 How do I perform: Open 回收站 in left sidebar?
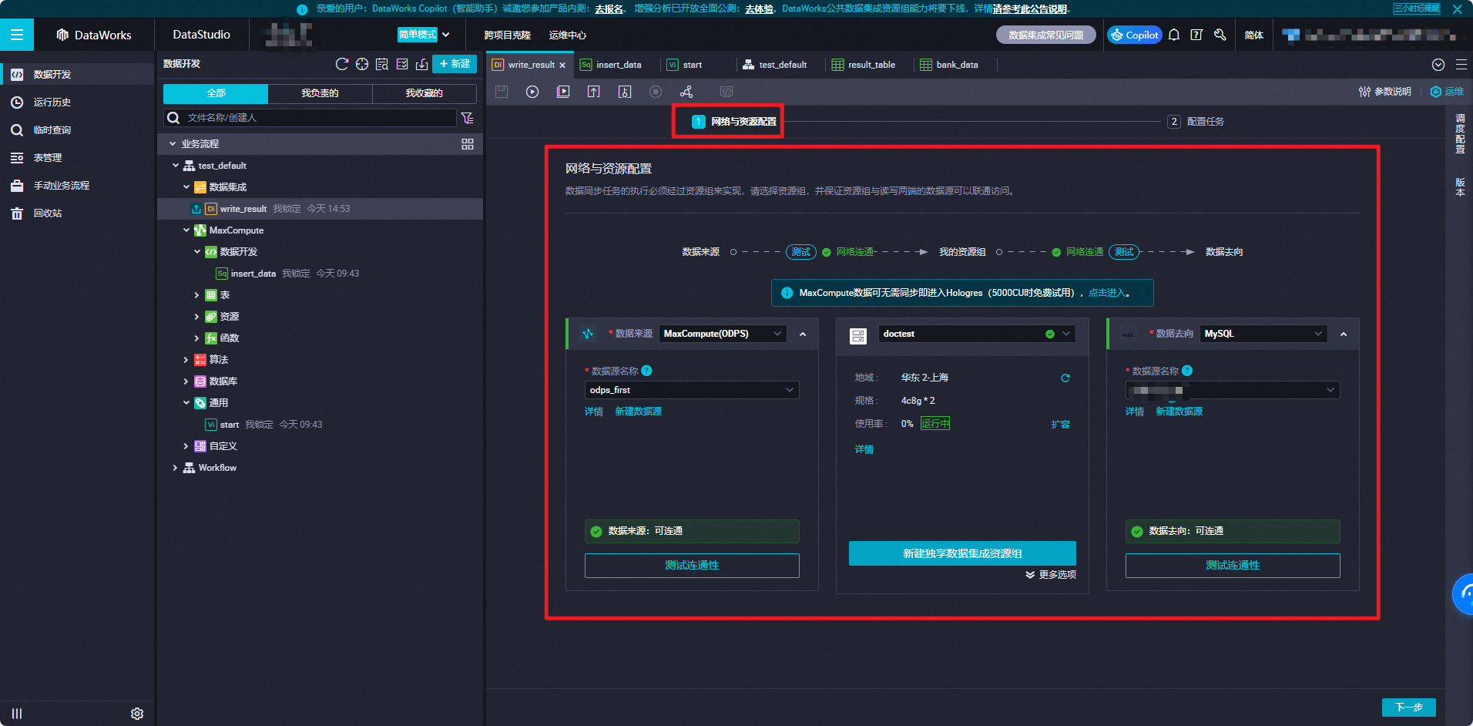pos(48,213)
